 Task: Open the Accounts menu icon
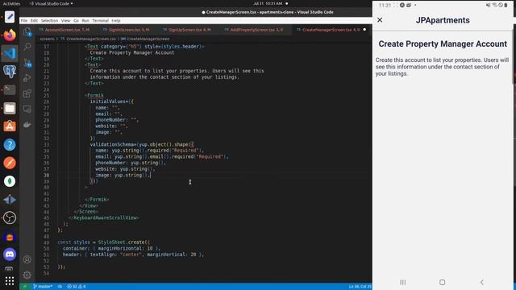(x=27, y=259)
